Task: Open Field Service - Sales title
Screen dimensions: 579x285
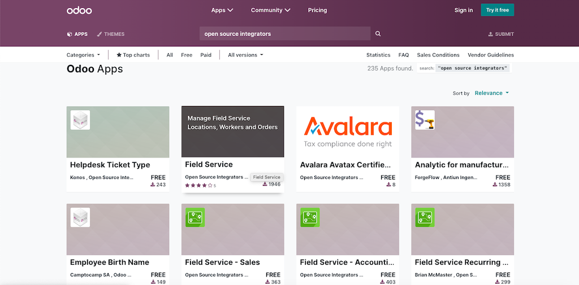Action: (x=222, y=262)
